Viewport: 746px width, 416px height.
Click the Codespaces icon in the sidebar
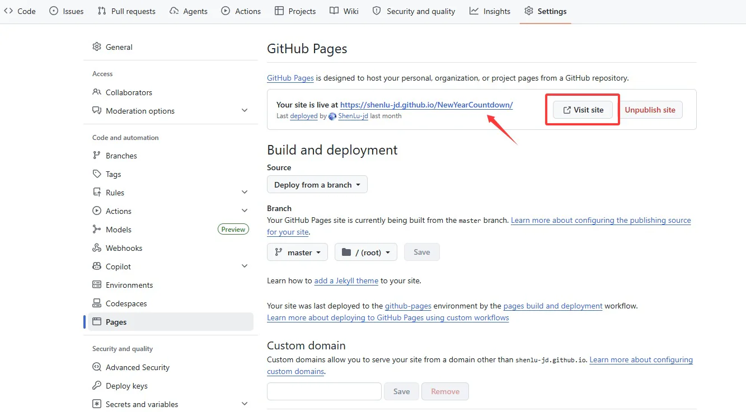point(97,303)
